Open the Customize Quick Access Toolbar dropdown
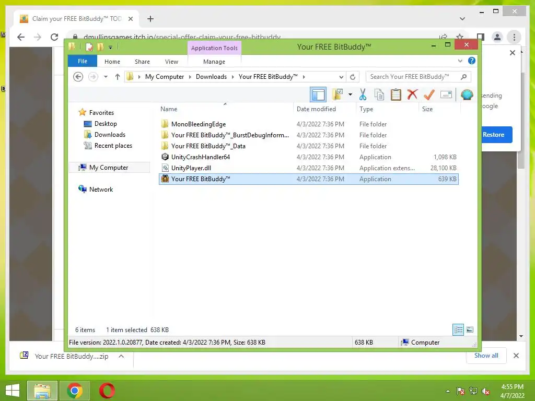The image size is (535, 401). click(111, 48)
